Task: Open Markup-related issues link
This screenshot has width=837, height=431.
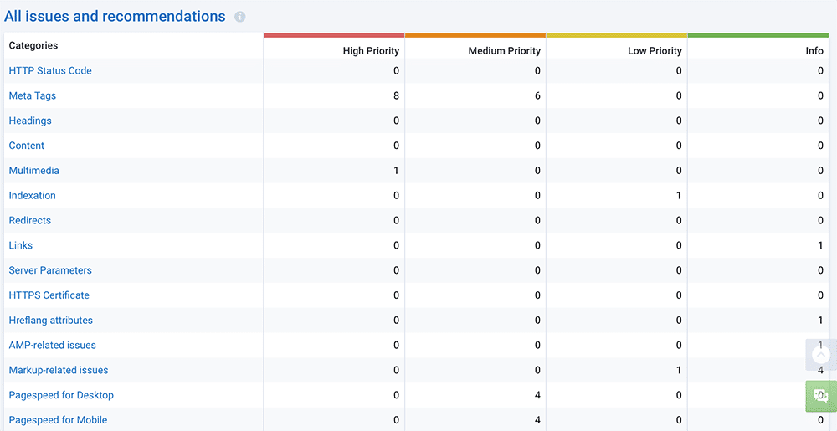Action: pyautogui.click(x=59, y=371)
